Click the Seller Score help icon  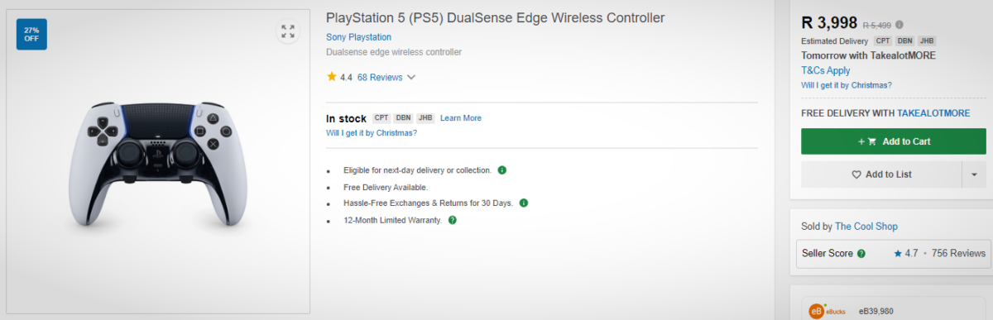(861, 254)
